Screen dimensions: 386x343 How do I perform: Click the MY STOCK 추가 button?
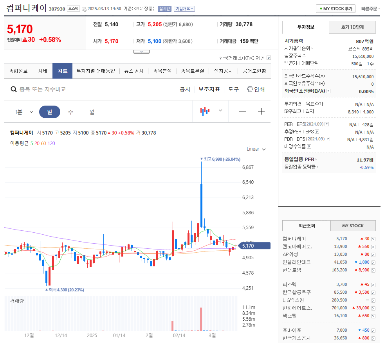[335, 8]
